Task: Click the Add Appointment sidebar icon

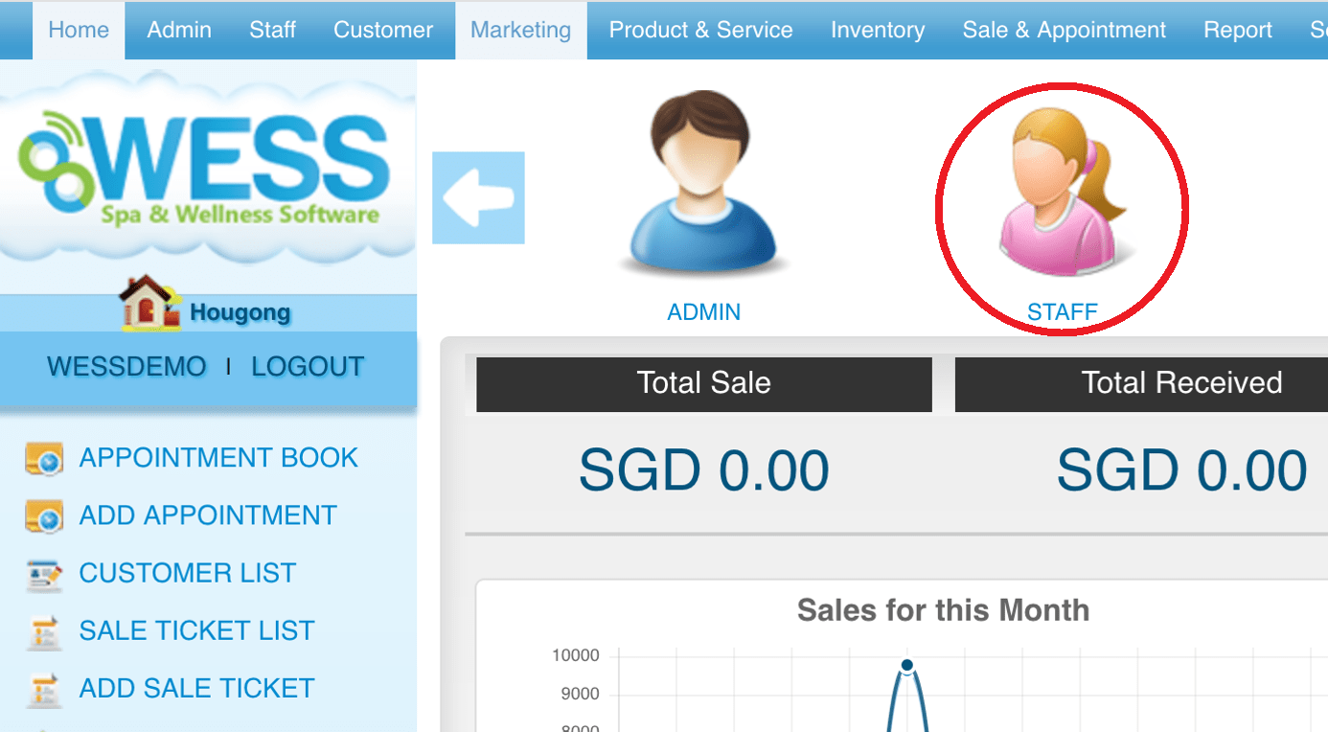Action: 44,516
